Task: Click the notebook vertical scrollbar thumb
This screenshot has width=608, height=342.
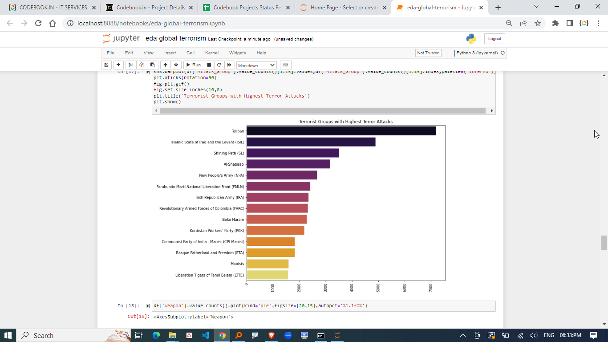Action: click(x=604, y=243)
